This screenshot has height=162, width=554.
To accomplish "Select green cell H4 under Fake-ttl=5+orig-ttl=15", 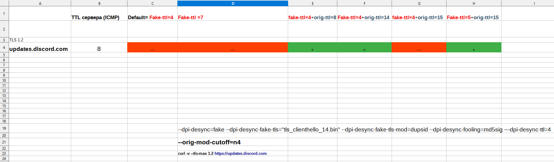I will pos(474,47).
